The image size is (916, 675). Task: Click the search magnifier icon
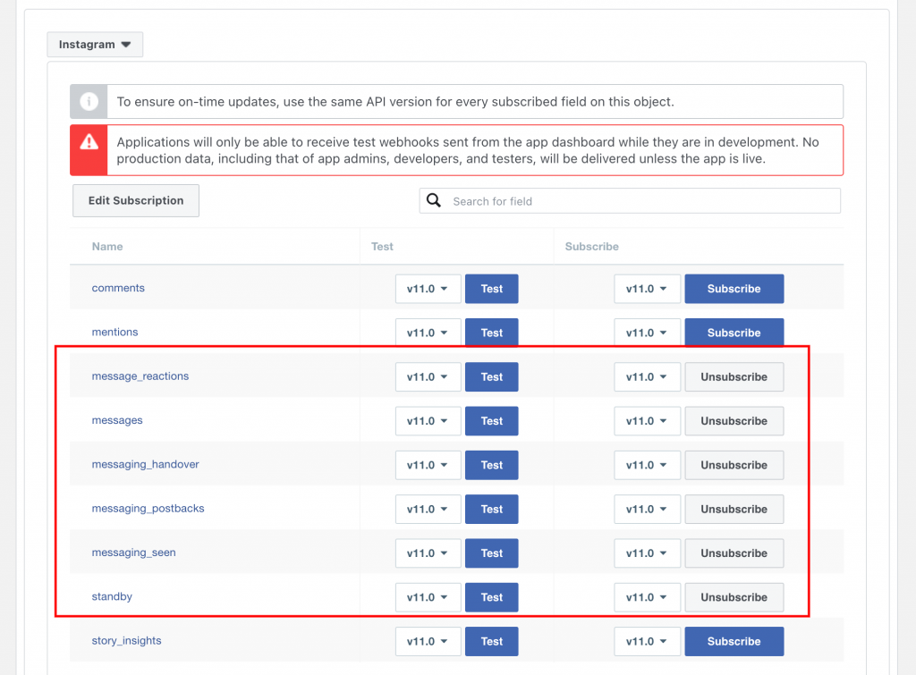point(434,200)
